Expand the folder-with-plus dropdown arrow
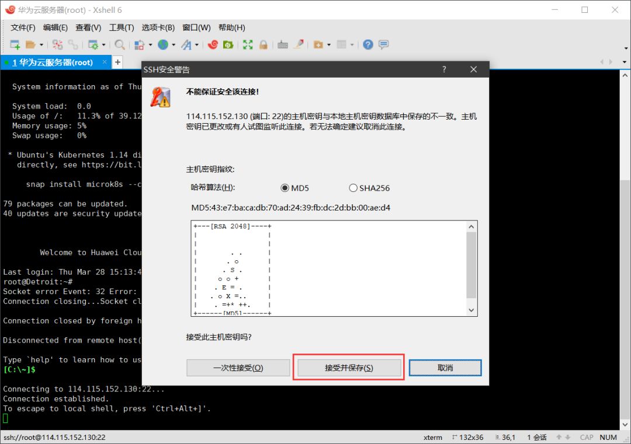Image resolution: width=631 pixels, height=444 pixels. tap(329, 44)
